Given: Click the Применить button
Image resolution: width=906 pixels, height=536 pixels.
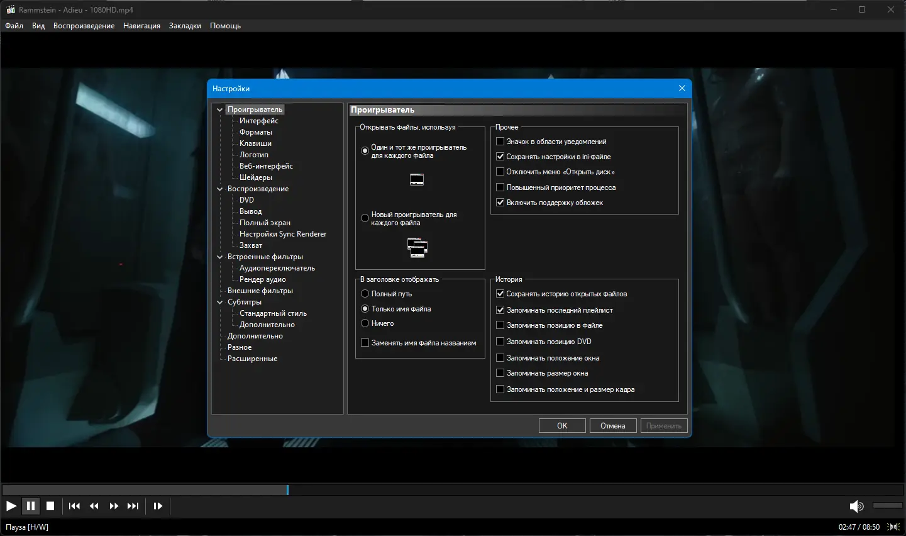Looking at the screenshot, I should [x=664, y=426].
